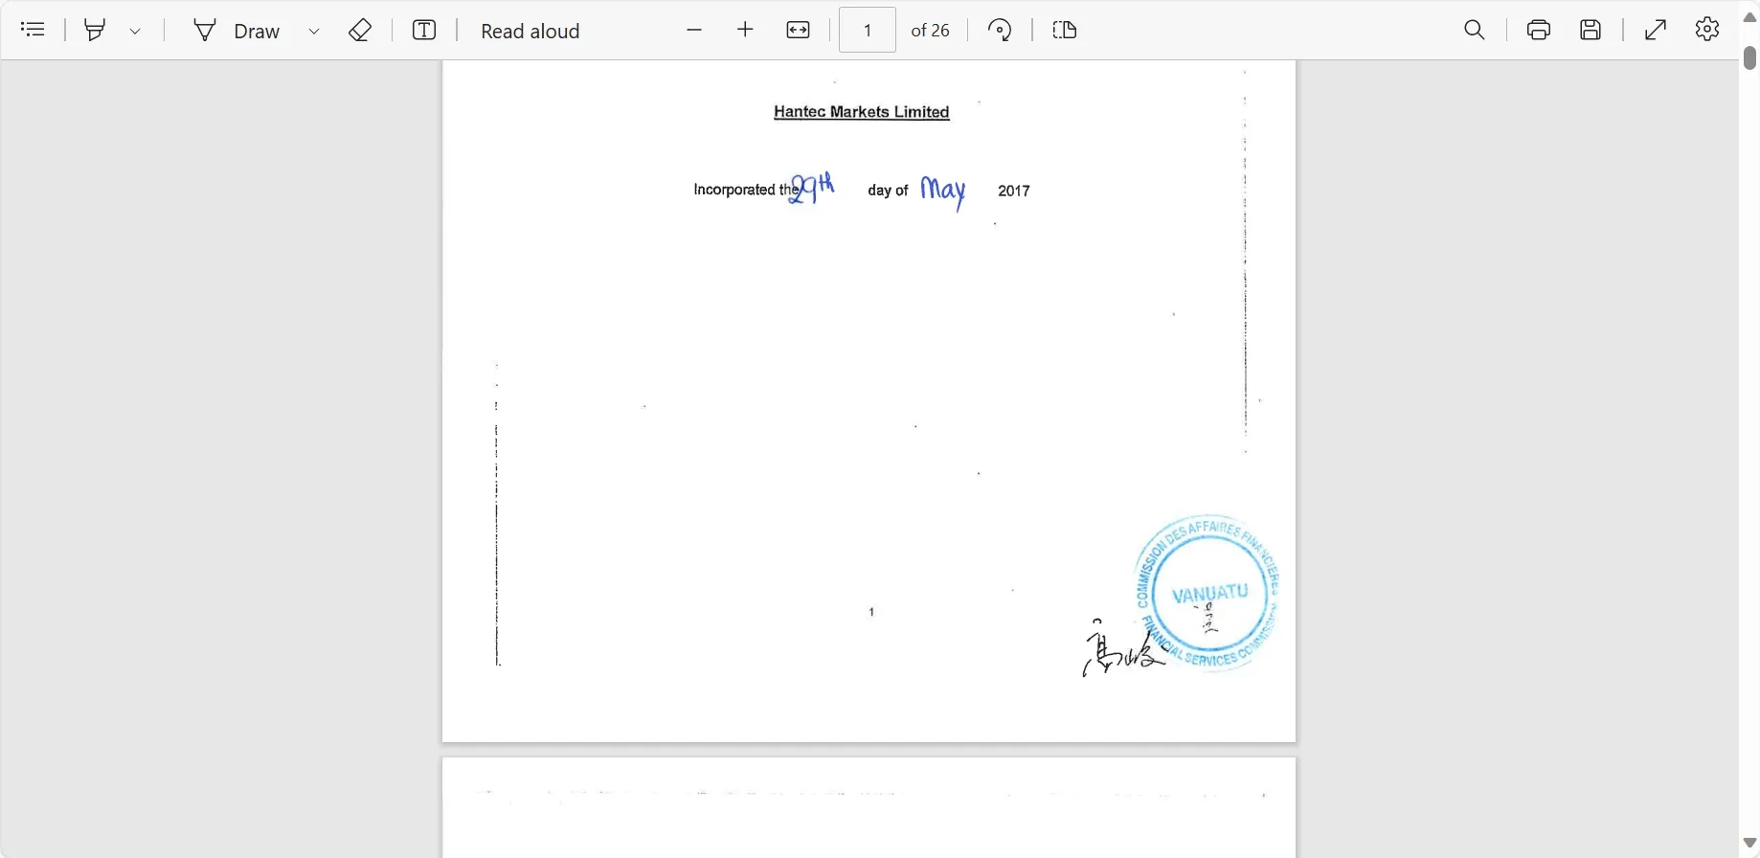Click the handwritten 'May' month entry
Image resolution: width=1760 pixels, height=858 pixels.
pyautogui.click(x=943, y=191)
